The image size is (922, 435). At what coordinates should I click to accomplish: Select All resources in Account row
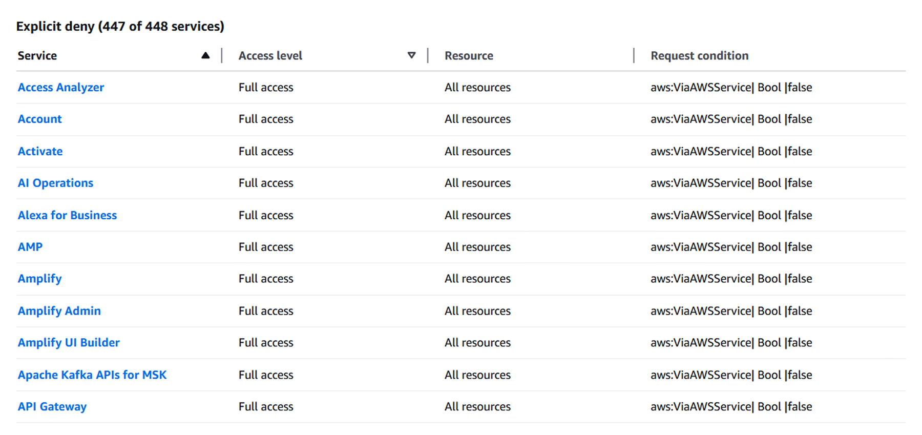pyautogui.click(x=477, y=119)
